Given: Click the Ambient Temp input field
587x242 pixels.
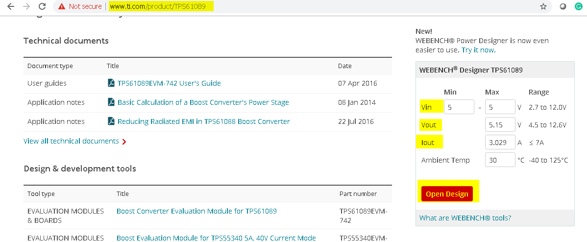Looking at the screenshot, I should (500, 160).
